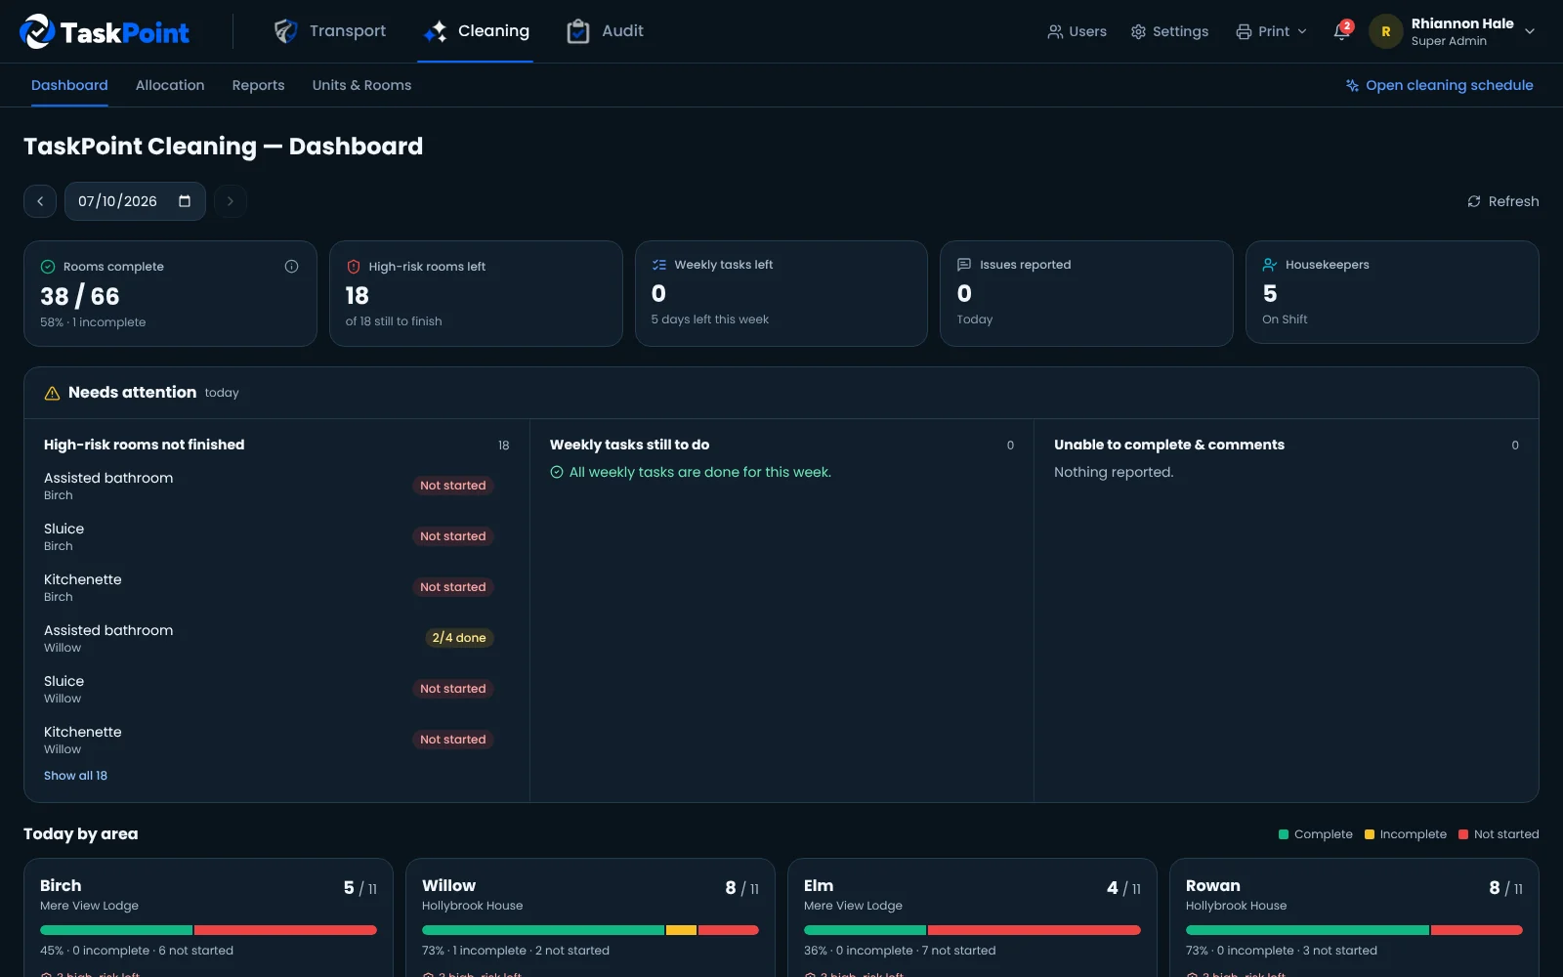The width and height of the screenshot is (1563, 977).
Task: Go to next day arrow
Action: (231, 201)
